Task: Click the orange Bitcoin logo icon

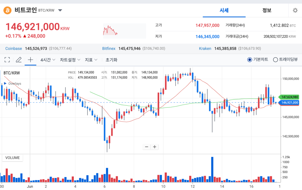Action: point(7,10)
